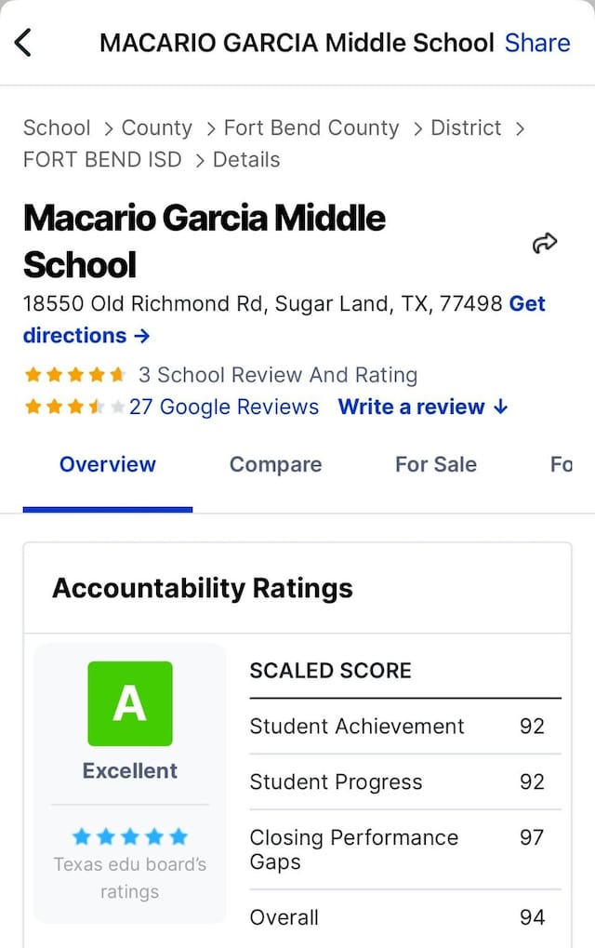Viewport: 595px width, 948px height.
Task: Click the green A grade badge
Action: 130,703
